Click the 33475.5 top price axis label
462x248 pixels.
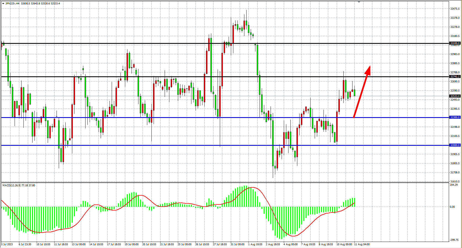click(455, 9)
